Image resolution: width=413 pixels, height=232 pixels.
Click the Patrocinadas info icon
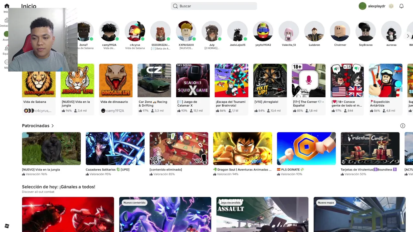(x=403, y=126)
